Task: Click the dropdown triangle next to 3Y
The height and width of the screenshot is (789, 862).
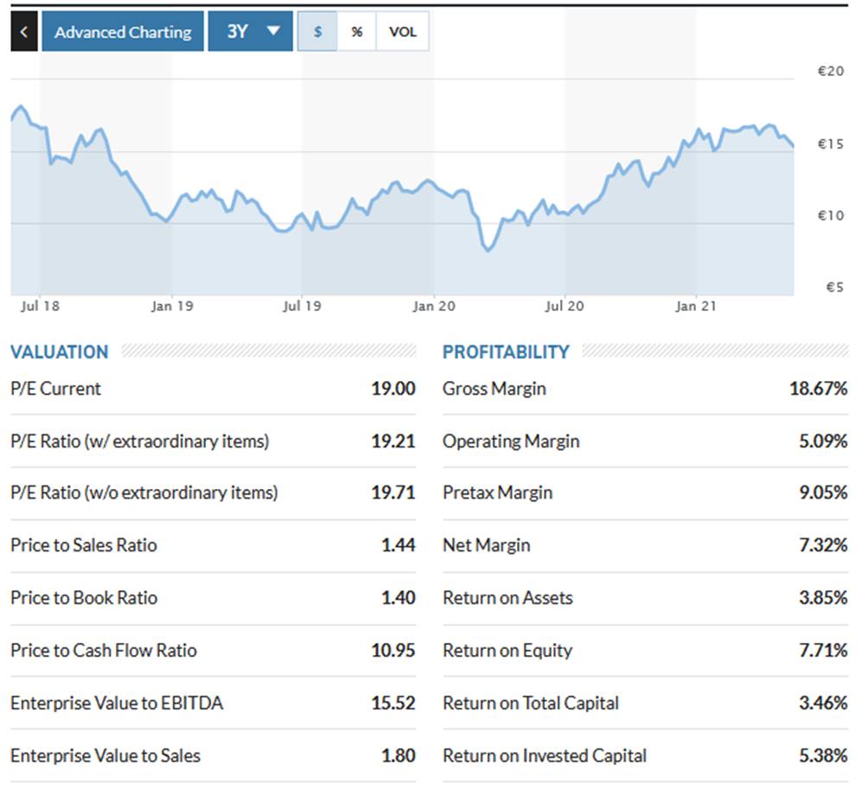Action: click(x=272, y=31)
